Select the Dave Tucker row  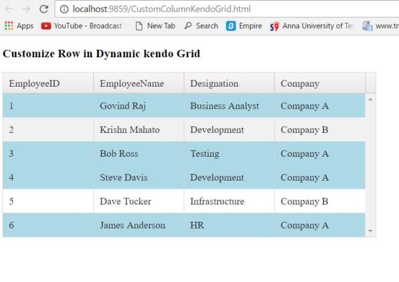[x=125, y=202]
